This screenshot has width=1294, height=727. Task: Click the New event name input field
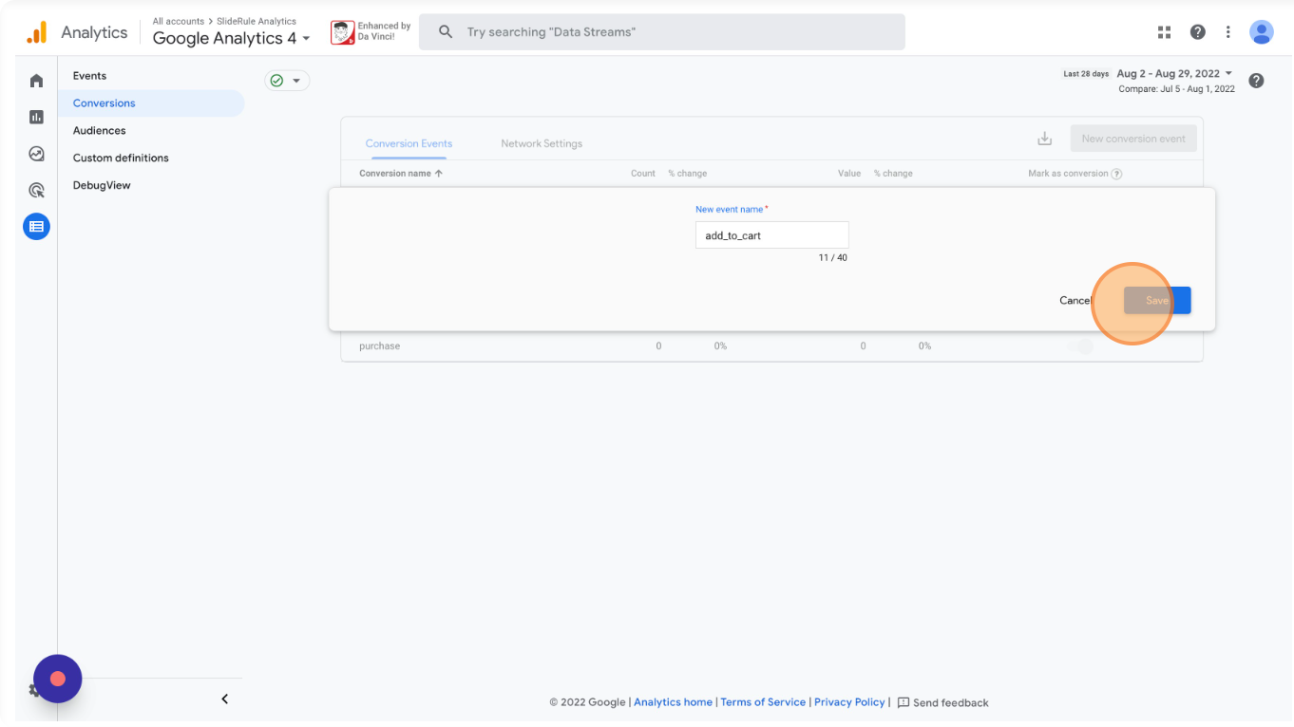click(771, 235)
